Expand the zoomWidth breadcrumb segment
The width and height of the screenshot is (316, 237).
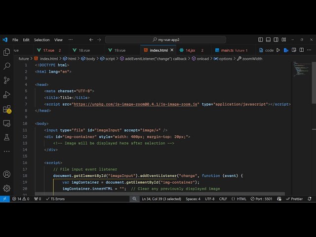(x=252, y=59)
